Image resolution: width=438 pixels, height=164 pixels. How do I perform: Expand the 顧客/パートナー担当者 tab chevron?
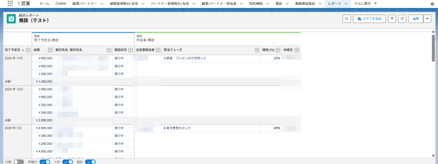[242, 3]
